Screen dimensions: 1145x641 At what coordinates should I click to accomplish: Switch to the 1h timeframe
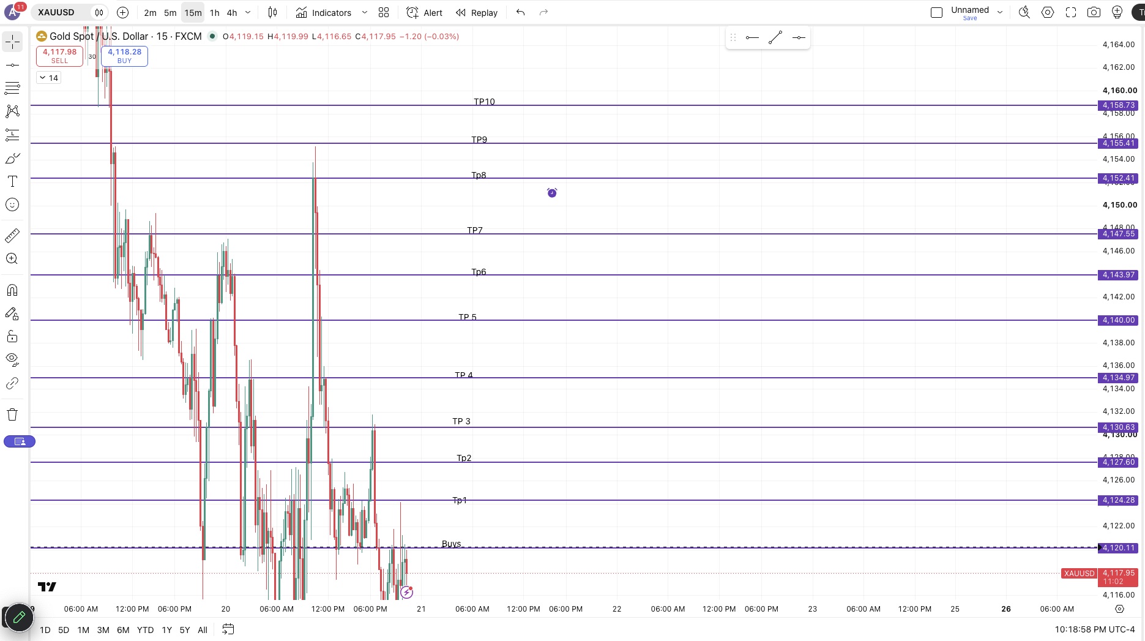coord(214,12)
